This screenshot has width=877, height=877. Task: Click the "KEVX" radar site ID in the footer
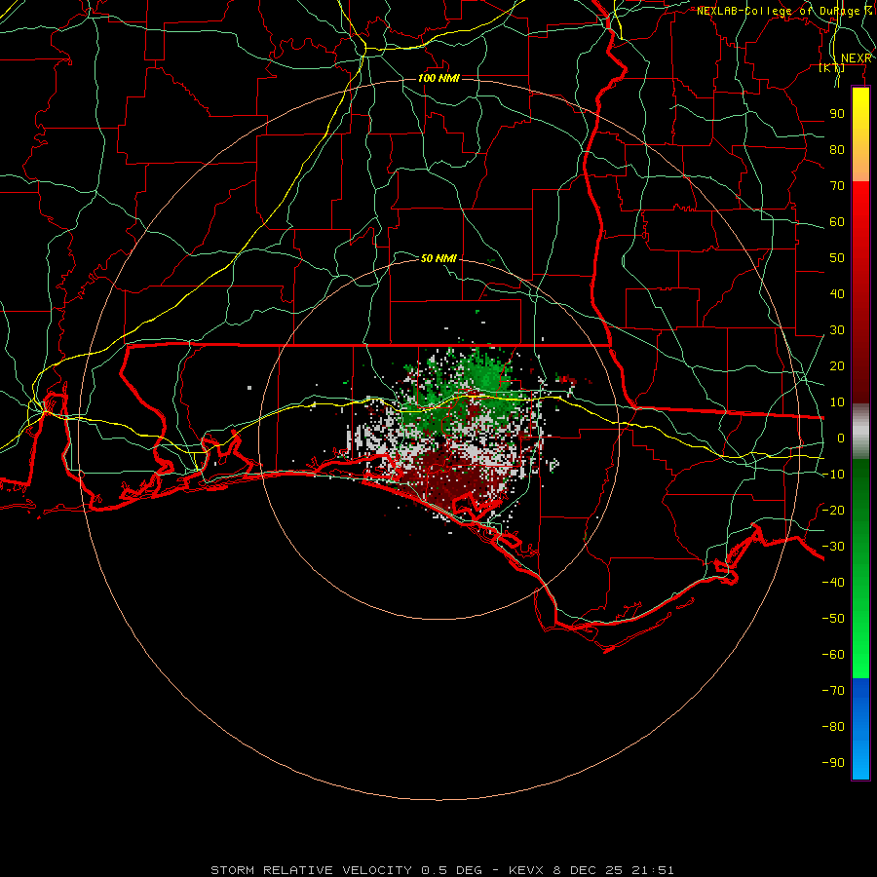tap(526, 870)
